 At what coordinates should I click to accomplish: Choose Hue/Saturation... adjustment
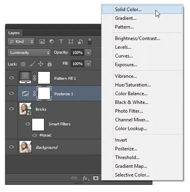142,85
